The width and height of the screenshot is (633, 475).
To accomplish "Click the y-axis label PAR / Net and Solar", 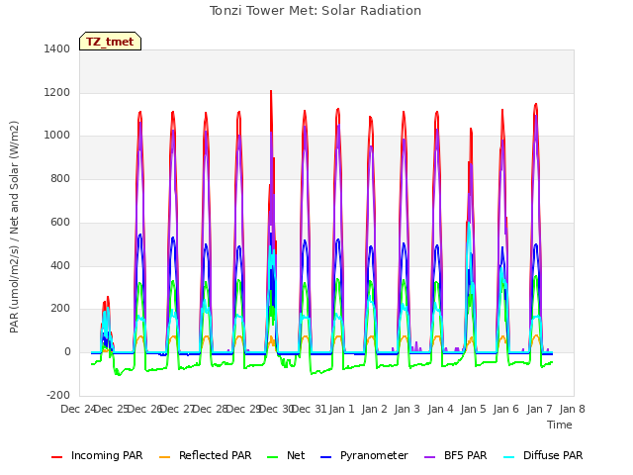I will (x=14, y=227).
